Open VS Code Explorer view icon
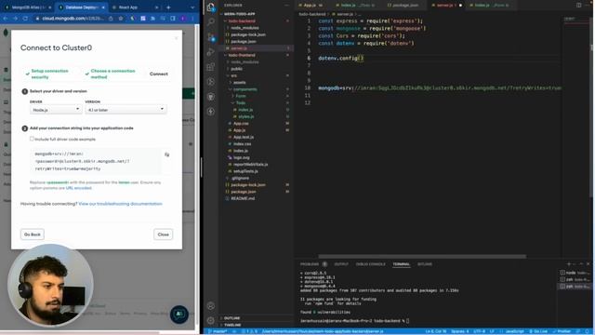The height and width of the screenshot is (335, 595). (x=211, y=7)
